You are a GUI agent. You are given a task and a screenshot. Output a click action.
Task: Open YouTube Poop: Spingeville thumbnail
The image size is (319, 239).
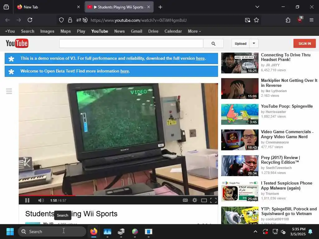tap(240, 115)
